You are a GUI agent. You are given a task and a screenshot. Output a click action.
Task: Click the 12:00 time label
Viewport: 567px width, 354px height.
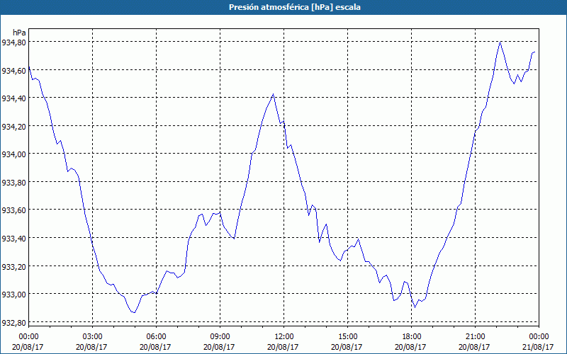[284, 337]
